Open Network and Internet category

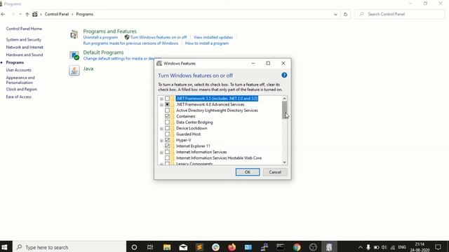point(25,47)
